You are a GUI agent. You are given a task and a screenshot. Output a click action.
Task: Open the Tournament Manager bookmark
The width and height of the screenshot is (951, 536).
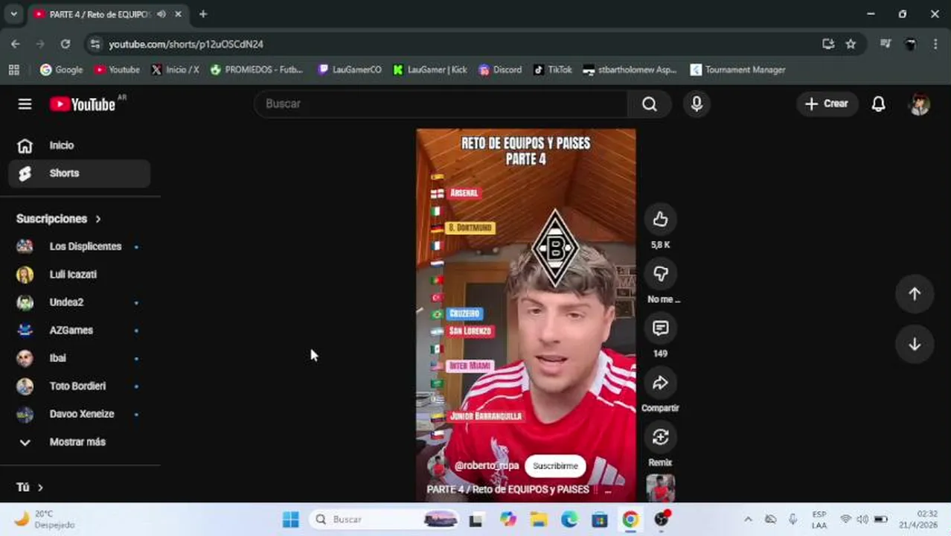point(737,69)
